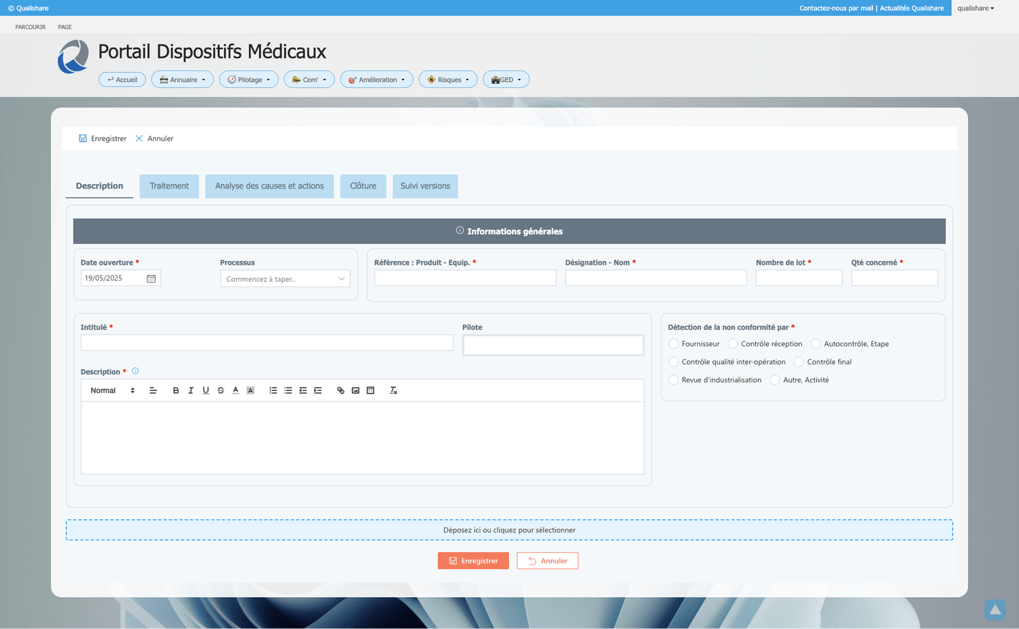Clear text formatting in the Description editor
The image size is (1019, 629).
394,390
